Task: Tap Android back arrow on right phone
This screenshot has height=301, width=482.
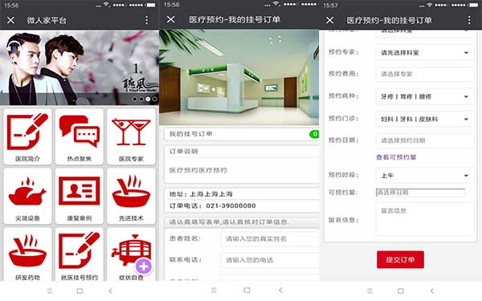Action: tap(432, 291)
